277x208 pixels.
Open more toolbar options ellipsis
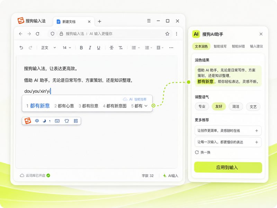[x=171, y=47]
